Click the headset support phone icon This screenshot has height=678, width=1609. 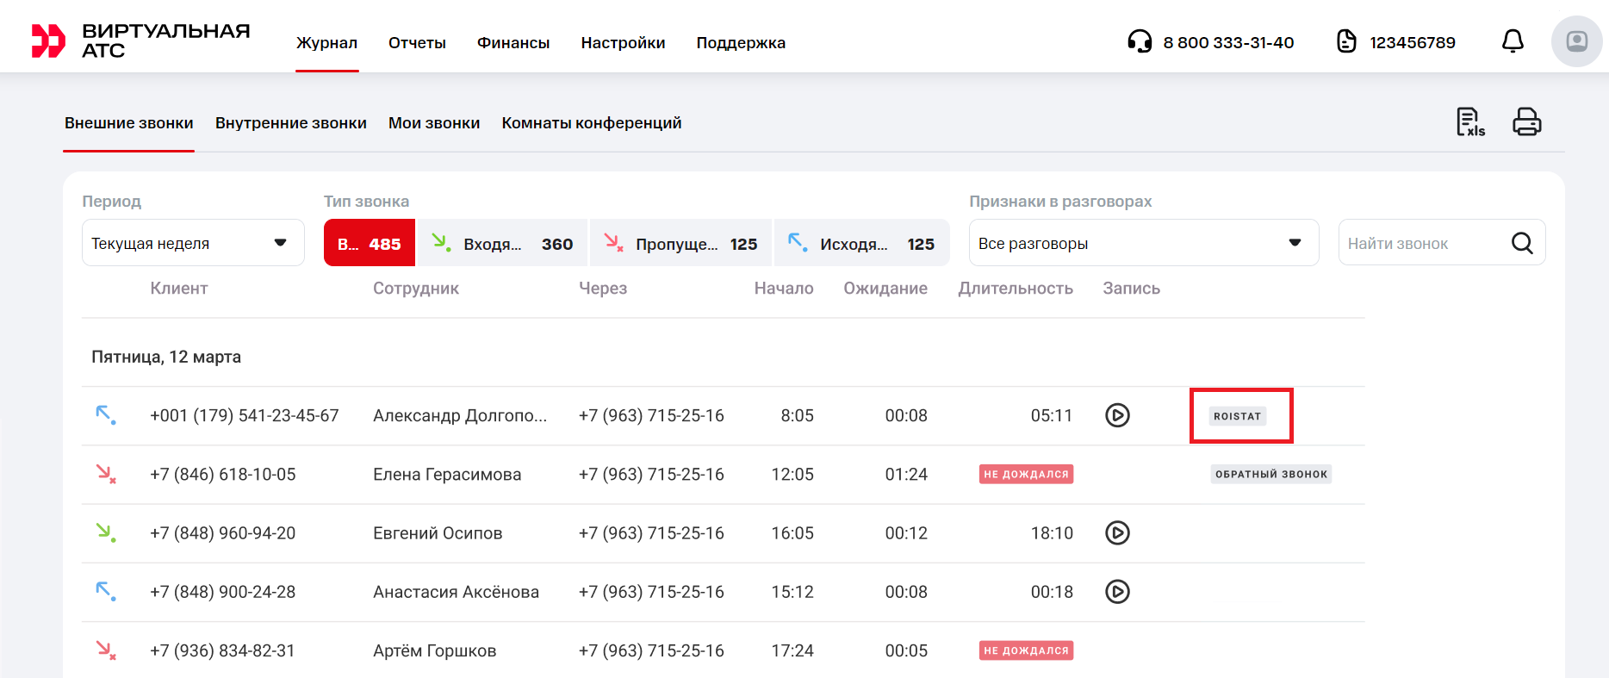click(x=1140, y=41)
